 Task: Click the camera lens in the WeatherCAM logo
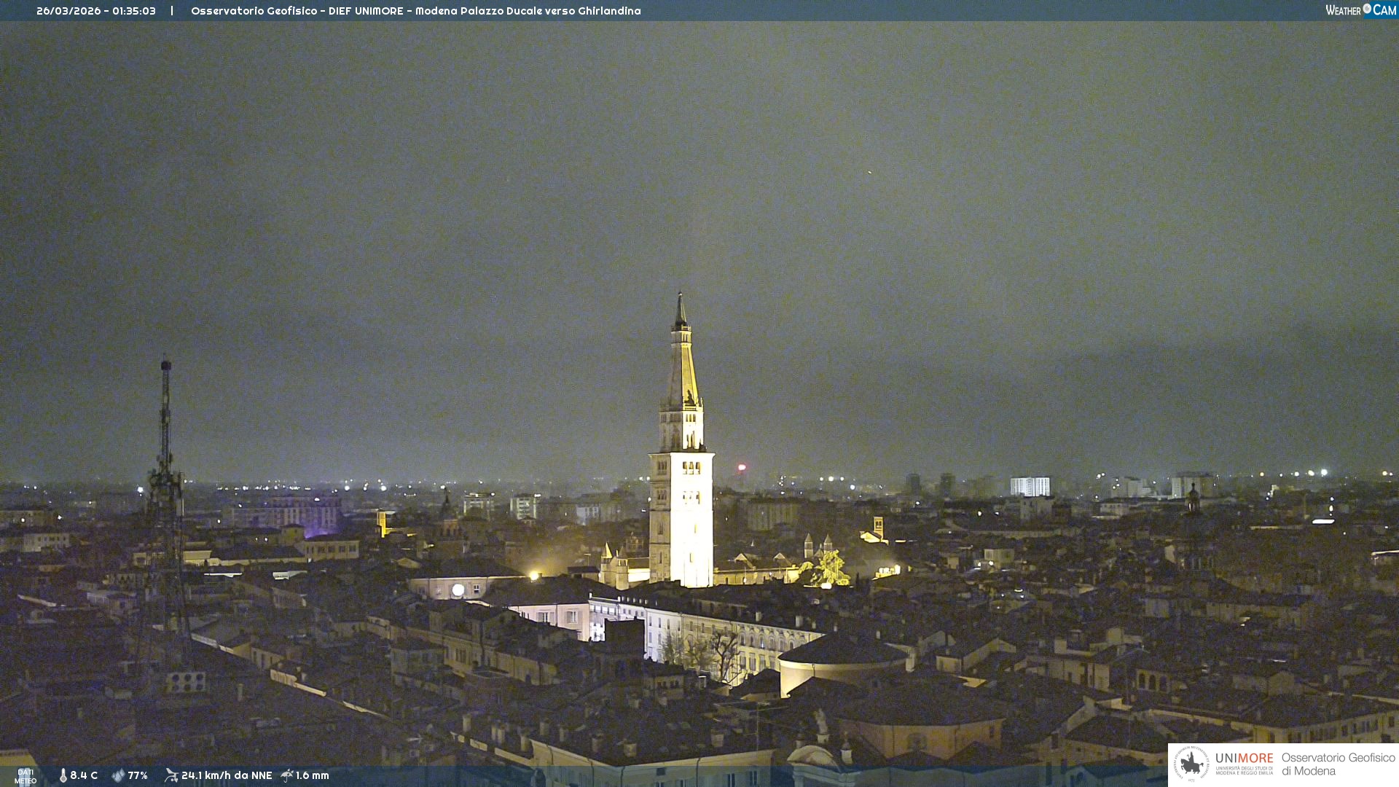[x=1367, y=9]
